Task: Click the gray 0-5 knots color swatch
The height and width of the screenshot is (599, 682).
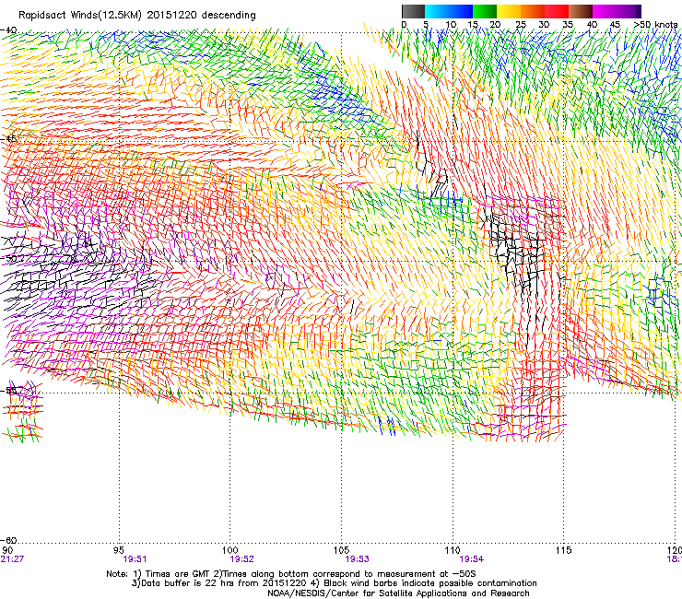Action: coord(413,11)
